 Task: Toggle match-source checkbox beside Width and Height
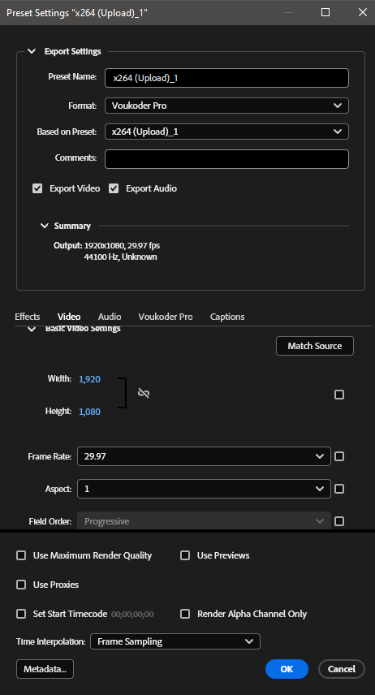339,395
